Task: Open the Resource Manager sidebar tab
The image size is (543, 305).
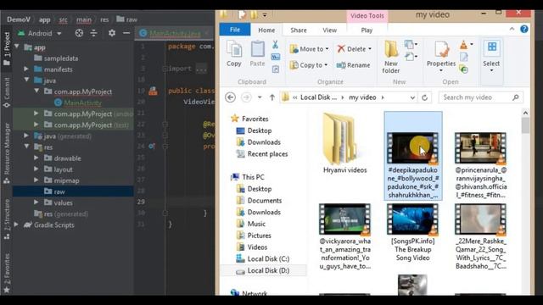Action: pyautogui.click(x=7, y=153)
